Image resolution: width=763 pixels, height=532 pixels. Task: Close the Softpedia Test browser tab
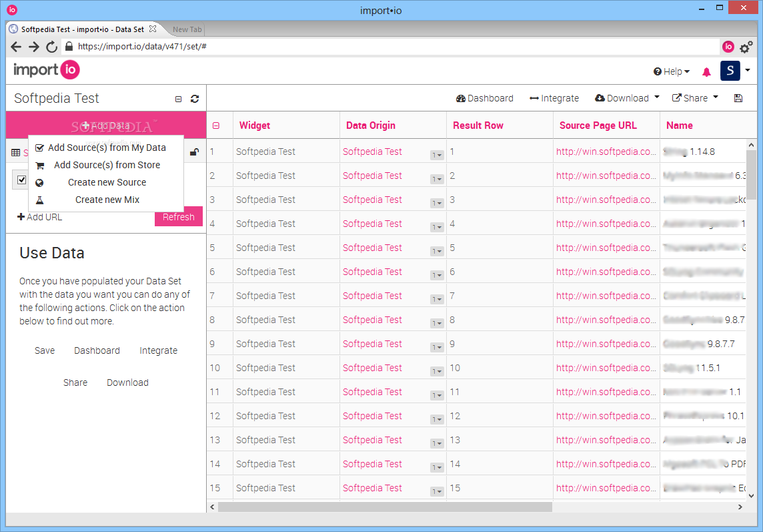153,29
